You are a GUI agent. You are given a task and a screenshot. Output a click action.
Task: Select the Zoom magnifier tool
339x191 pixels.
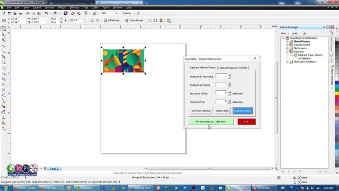tap(3, 46)
